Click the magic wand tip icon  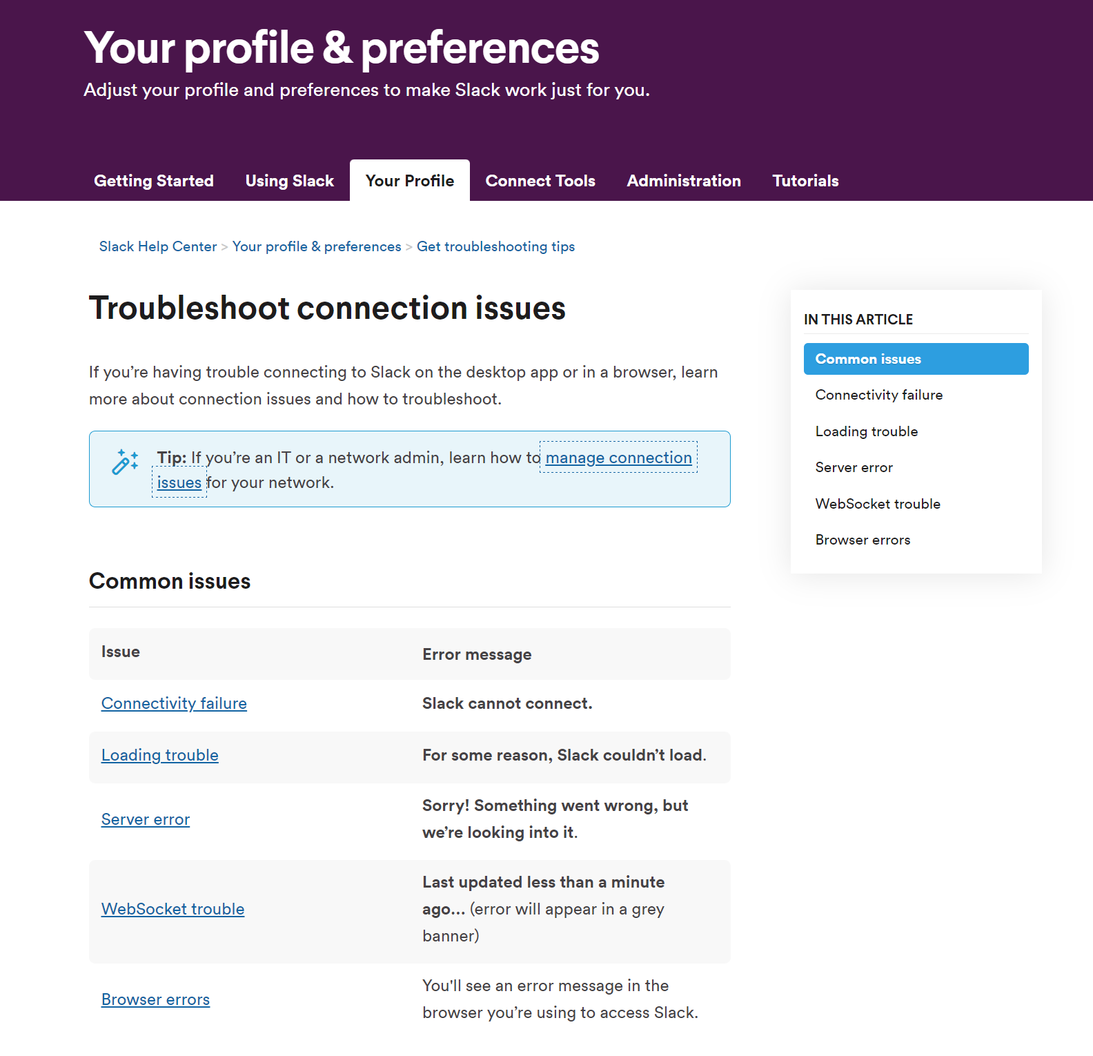pos(124,462)
